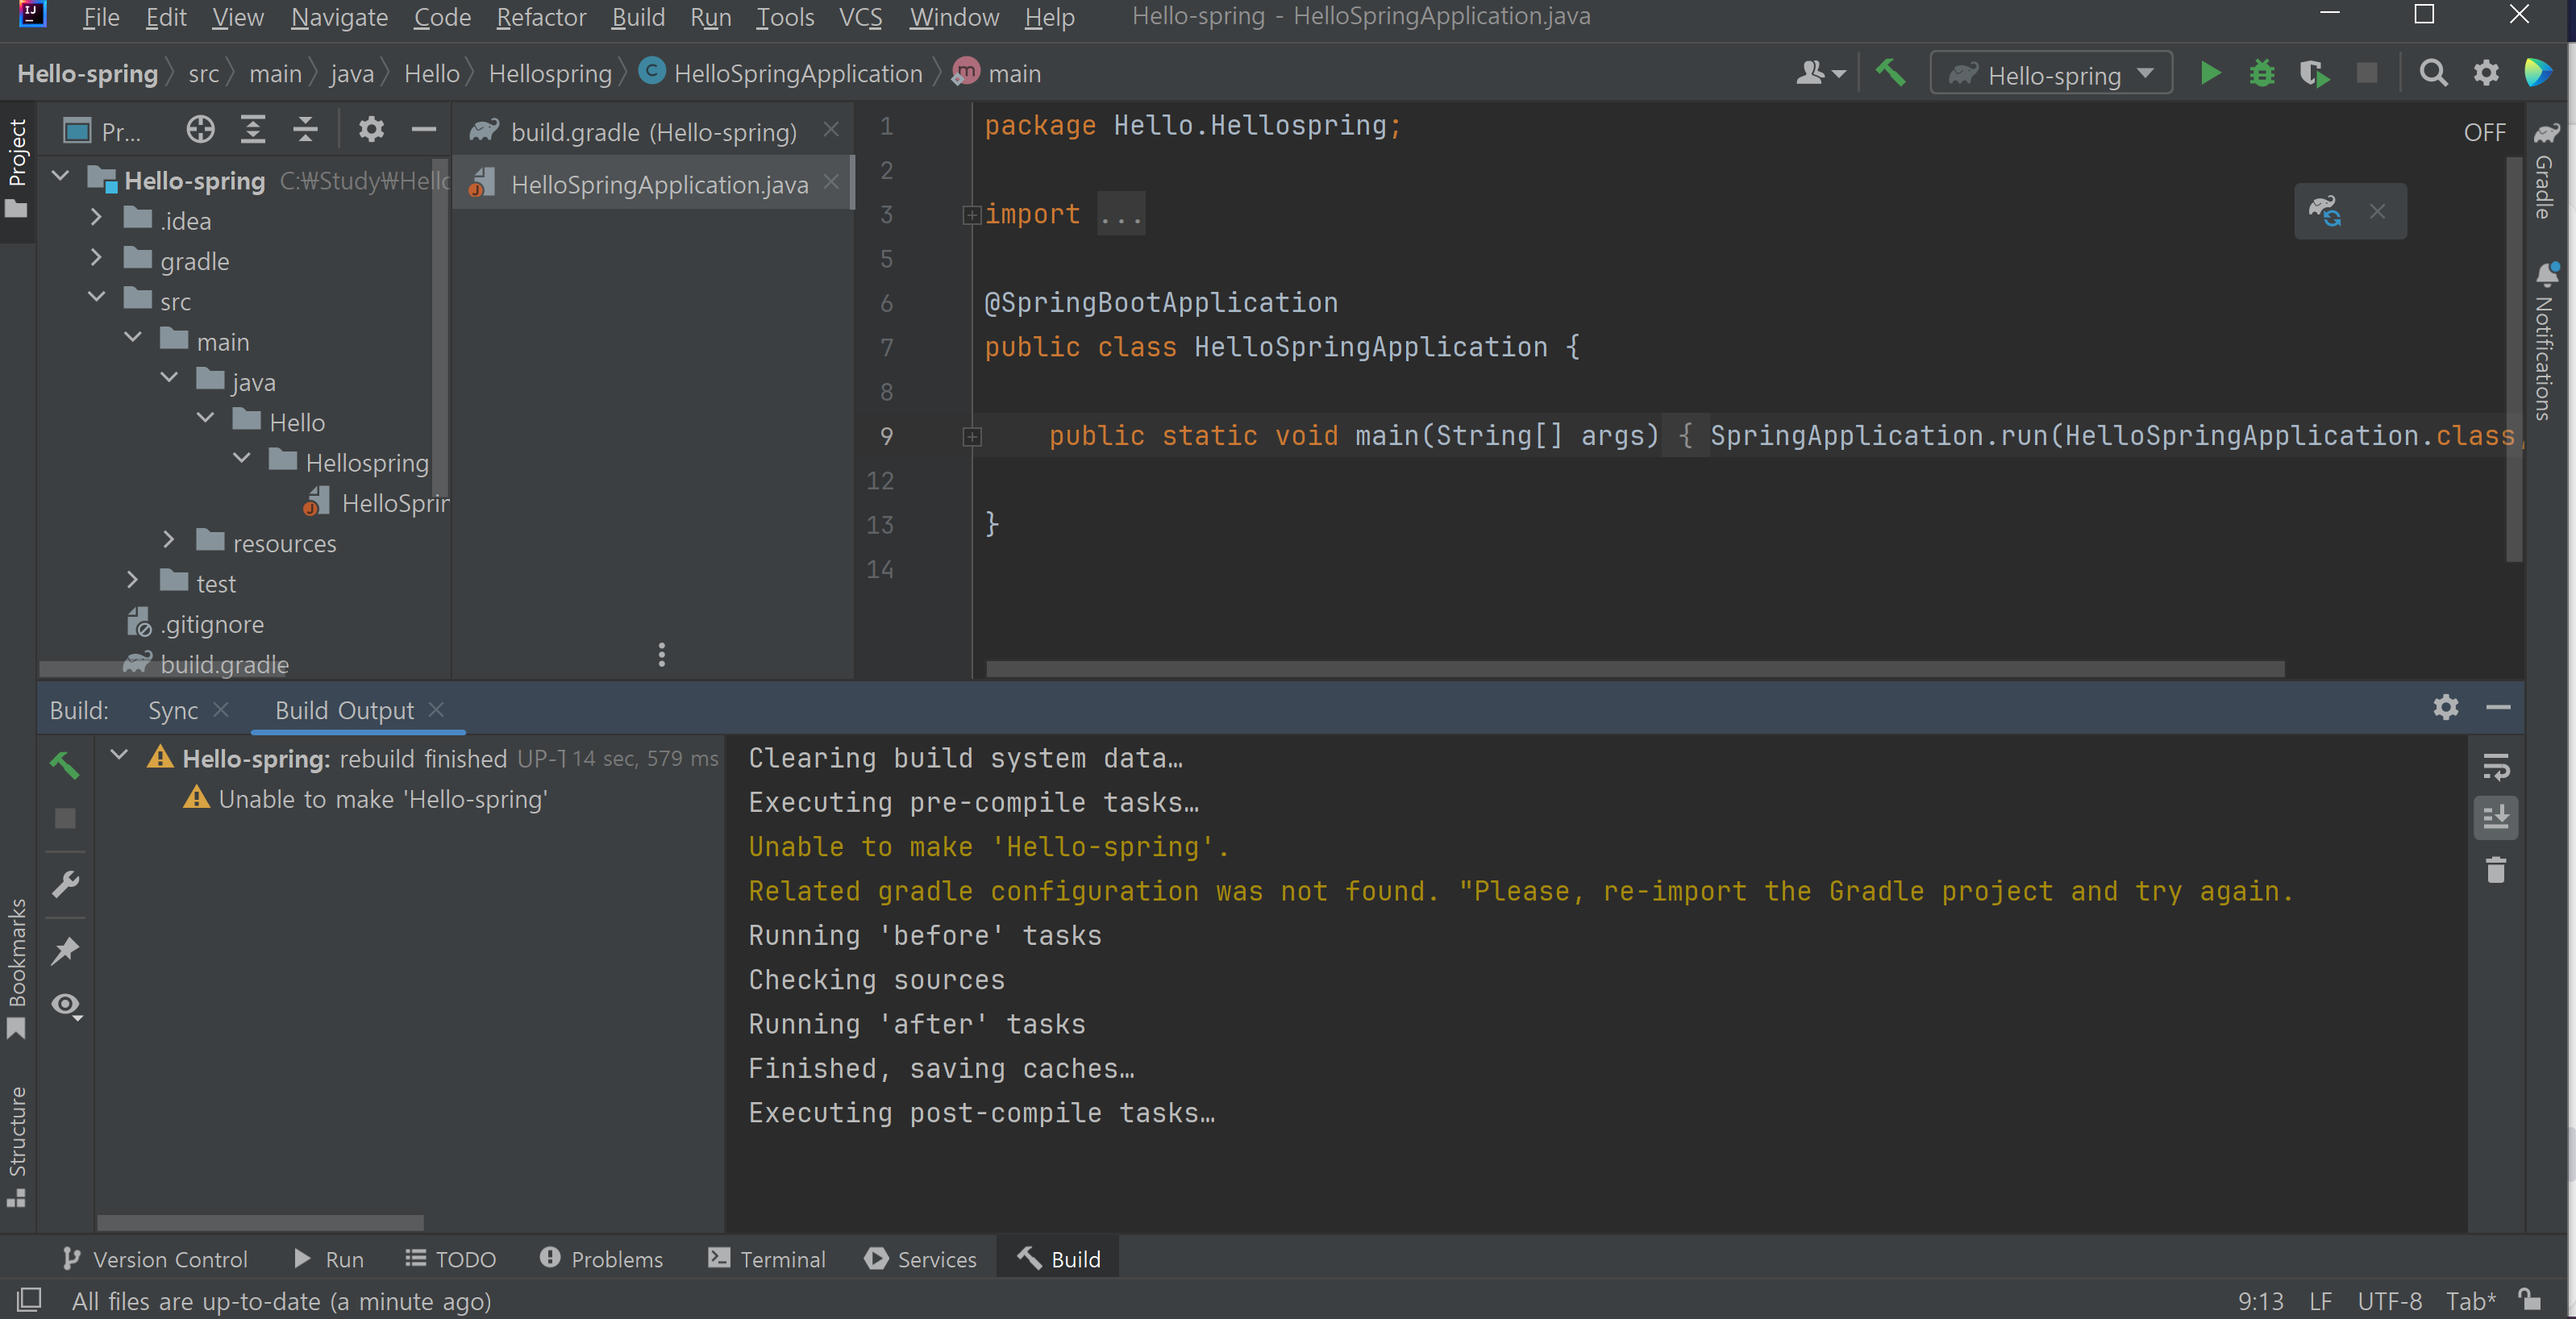The image size is (2576, 1319).
Task: Close the HelloSpringApplication.java tab
Action: [831, 183]
